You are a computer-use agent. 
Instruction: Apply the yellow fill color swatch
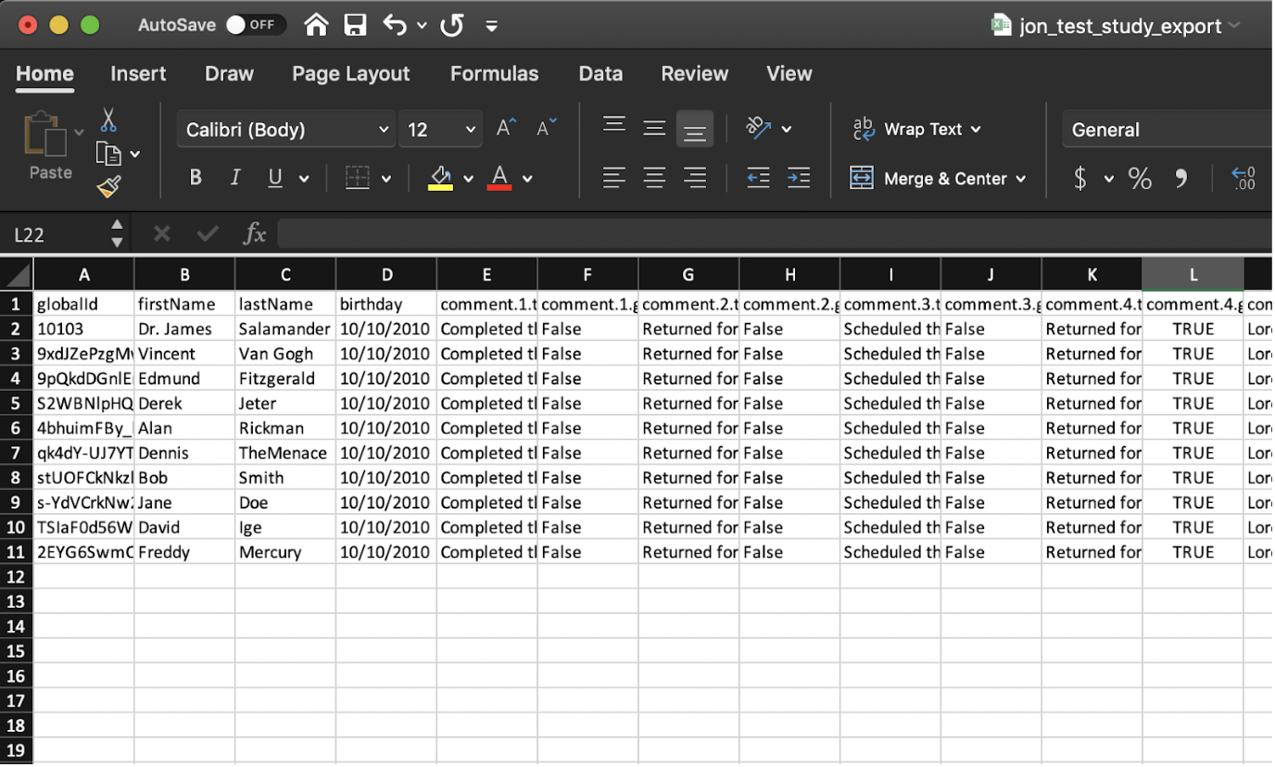tap(440, 178)
